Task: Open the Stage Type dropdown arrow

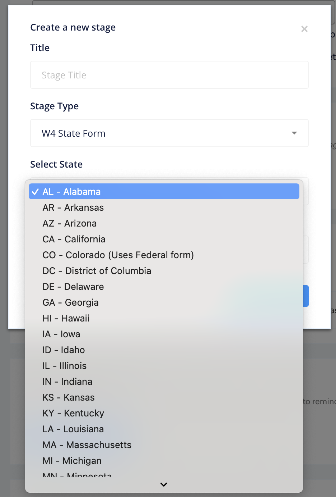Action: [x=294, y=133]
